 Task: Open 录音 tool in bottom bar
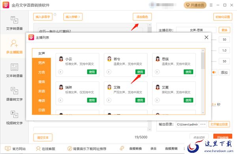[x=153, y=148]
